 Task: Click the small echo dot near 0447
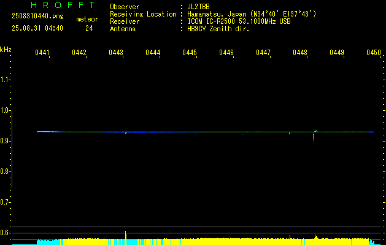[290, 134]
